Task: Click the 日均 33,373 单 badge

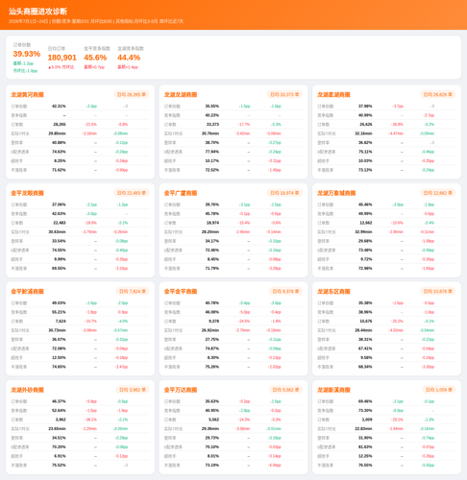Action: click(284, 94)
